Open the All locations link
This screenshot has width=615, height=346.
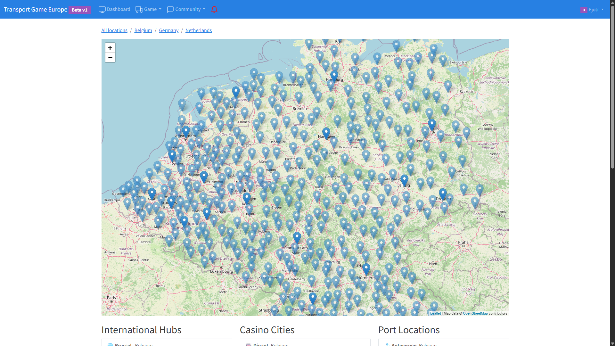(x=114, y=30)
